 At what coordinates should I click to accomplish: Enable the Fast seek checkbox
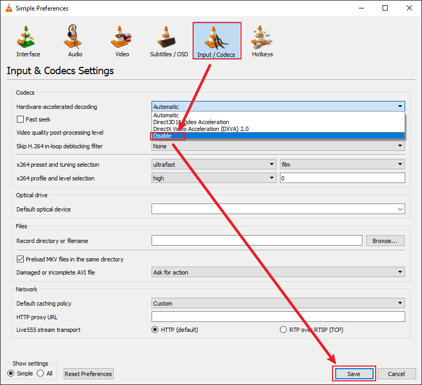(x=19, y=119)
